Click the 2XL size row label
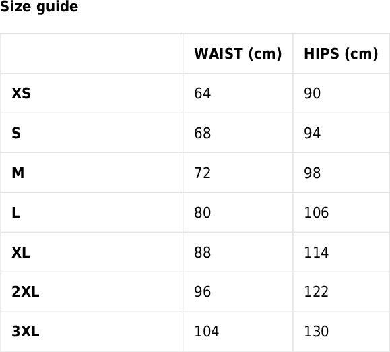390x352 pixels. coord(26,292)
